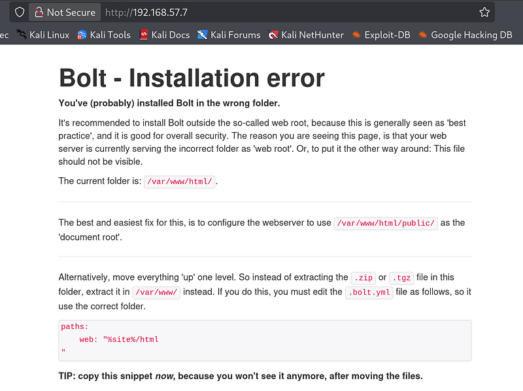Click the TIP copy this snippet text
523x391 pixels.
point(241,376)
